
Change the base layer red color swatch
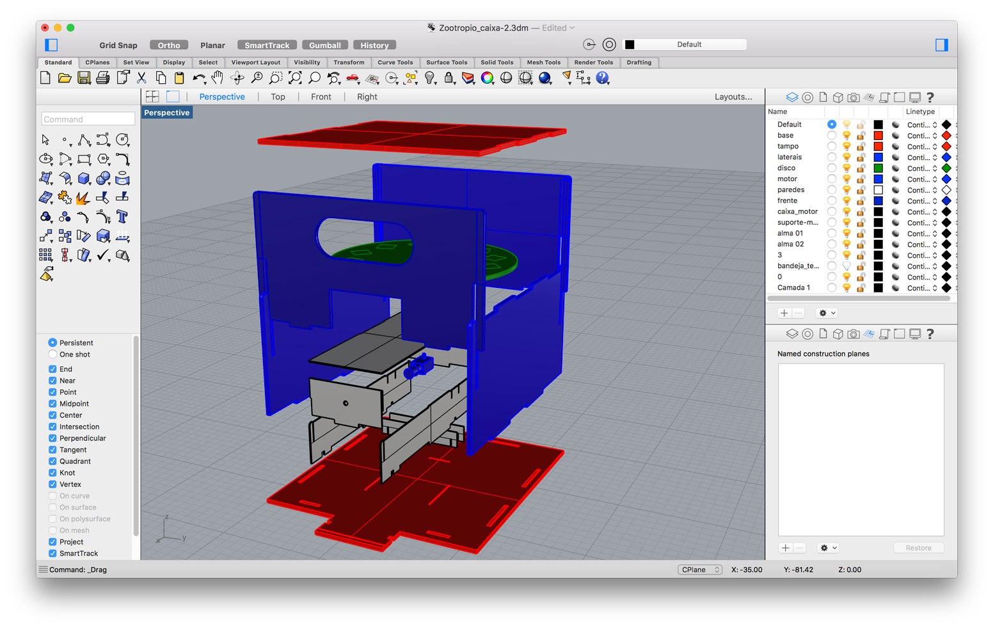[878, 136]
